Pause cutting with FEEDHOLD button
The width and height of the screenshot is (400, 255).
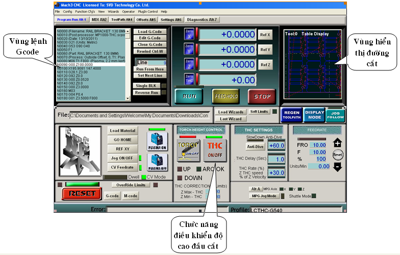(x=226, y=96)
